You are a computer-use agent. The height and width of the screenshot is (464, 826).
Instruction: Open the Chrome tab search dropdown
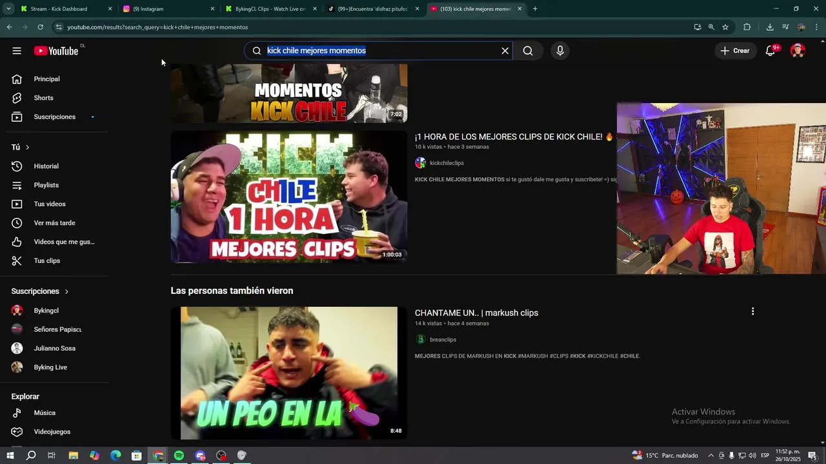point(8,9)
